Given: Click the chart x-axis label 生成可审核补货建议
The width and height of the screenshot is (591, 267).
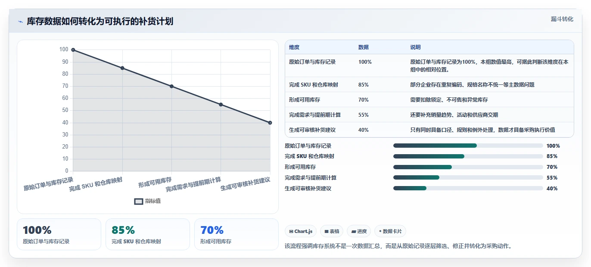Looking at the screenshot, I should click(246, 184).
